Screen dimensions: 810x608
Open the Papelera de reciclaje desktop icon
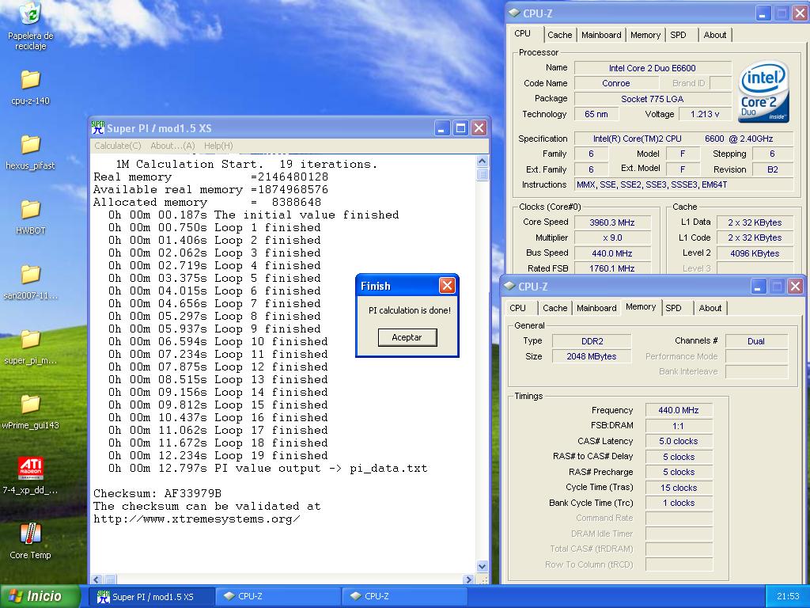[30, 26]
